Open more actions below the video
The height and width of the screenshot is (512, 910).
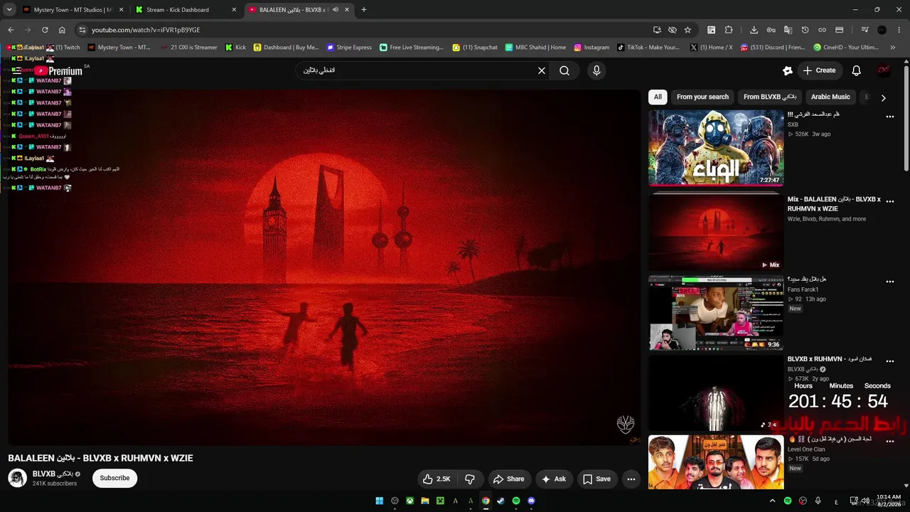pyautogui.click(x=631, y=479)
